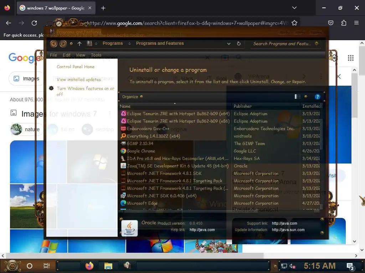Viewport: 365px width, 273px height.
Task: Select the Google Images filter chip
Action: 26,79
